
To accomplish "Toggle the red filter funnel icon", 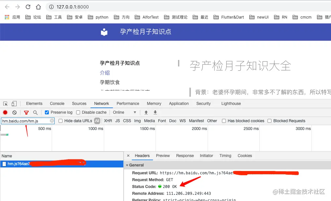I will click(26, 112).
